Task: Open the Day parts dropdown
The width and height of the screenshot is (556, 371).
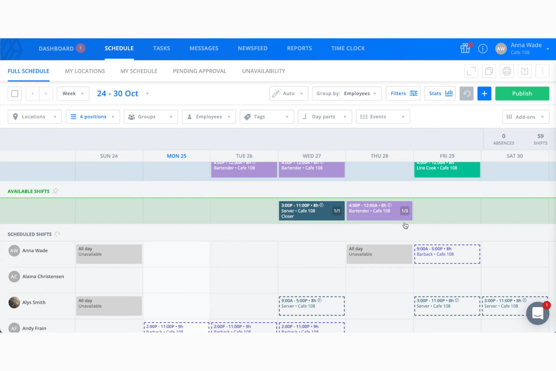Action: [325, 117]
